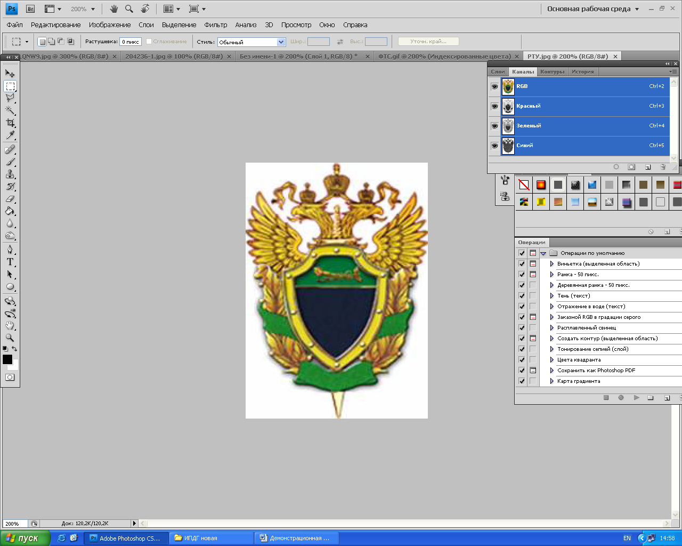Click the foreground color swatch
The image size is (682, 546).
coord(7,359)
